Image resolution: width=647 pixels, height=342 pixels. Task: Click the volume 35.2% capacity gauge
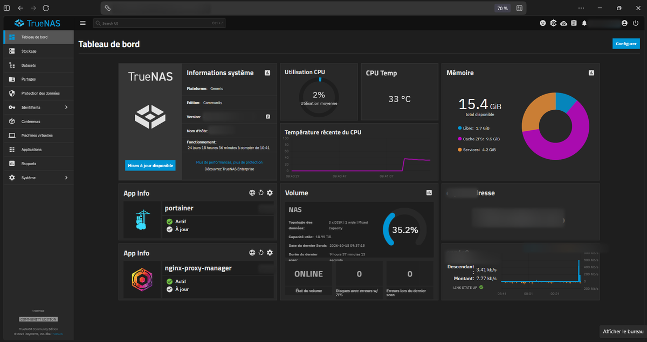click(x=405, y=230)
